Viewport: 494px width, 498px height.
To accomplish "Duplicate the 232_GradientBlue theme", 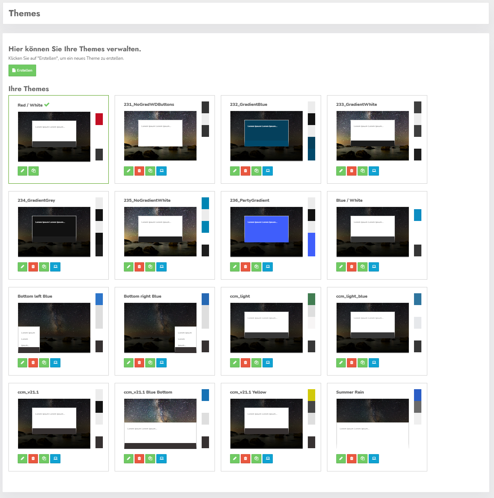I will pos(257,171).
